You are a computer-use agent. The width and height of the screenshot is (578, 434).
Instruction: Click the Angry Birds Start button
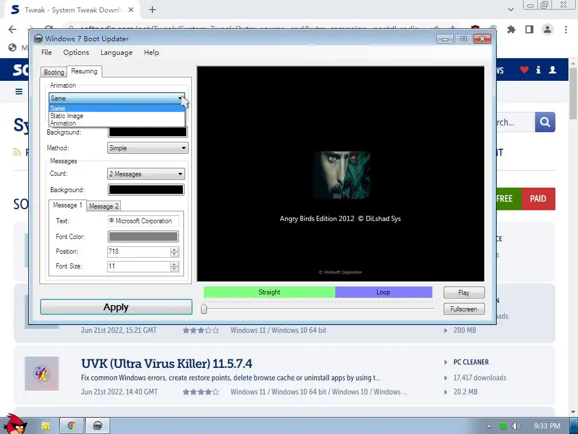15,425
